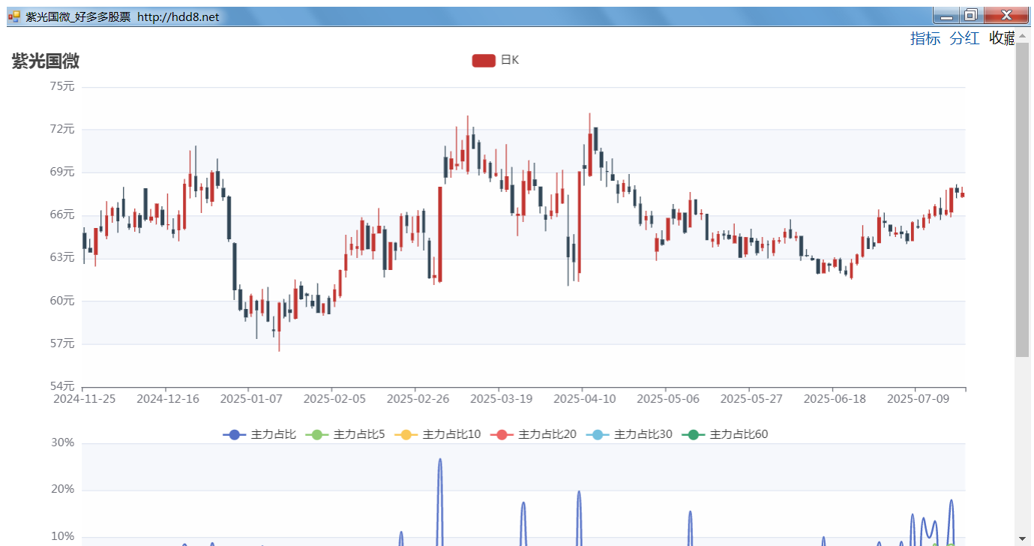Minimize the 紫光国微 window
Image resolution: width=1034 pixels, height=546 pixels.
pyautogui.click(x=945, y=15)
